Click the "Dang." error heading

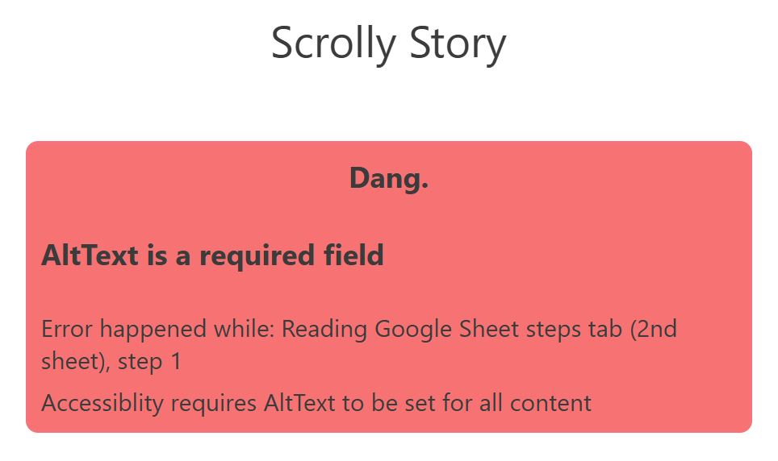[388, 178]
